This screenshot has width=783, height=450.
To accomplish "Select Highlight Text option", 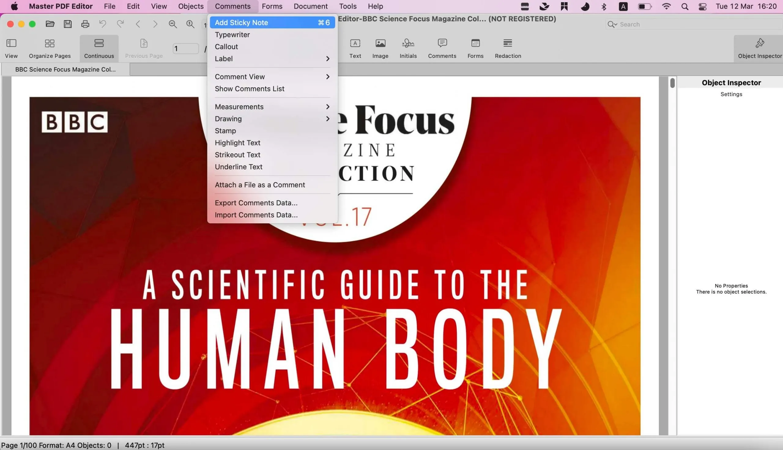I will (x=237, y=142).
